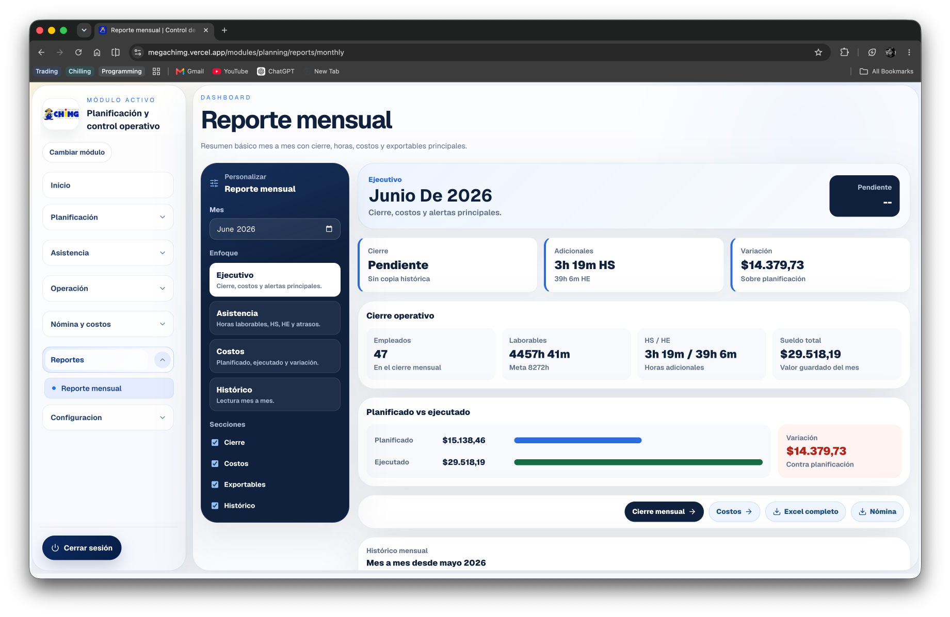The height and width of the screenshot is (617, 950).
Task: Open the Trading bookmark folder
Action: (46, 71)
